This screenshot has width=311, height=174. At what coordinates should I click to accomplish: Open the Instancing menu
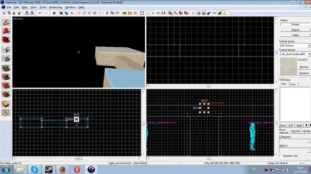click(x=55, y=7)
